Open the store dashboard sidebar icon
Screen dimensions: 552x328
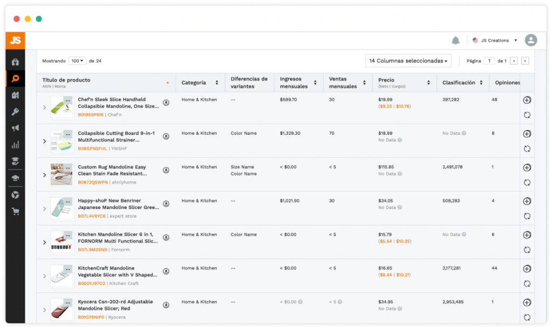click(15, 62)
